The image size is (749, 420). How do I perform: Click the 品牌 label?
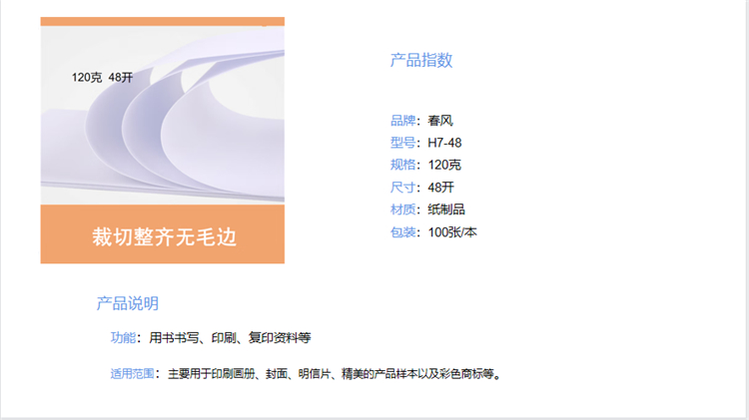[x=402, y=121]
